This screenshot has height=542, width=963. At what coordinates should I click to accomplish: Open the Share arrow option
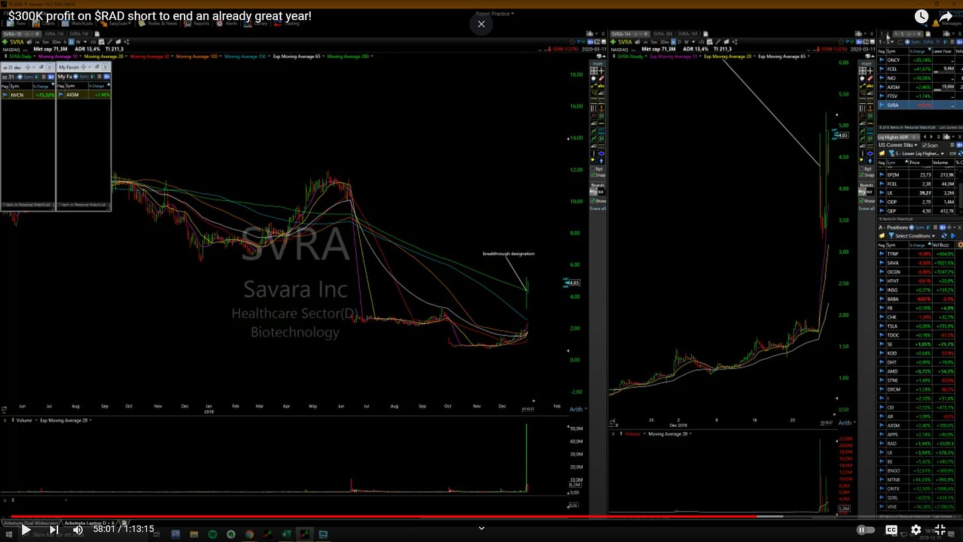click(946, 17)
